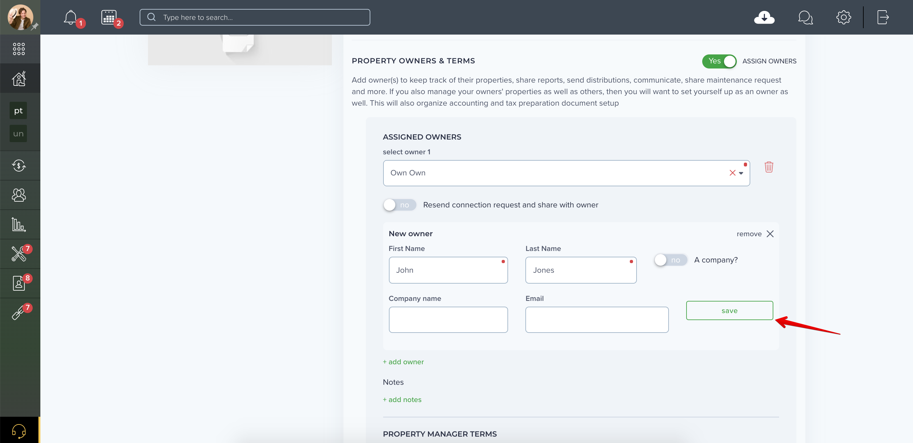Open the properties house icon in sidebar

(19, 78)
